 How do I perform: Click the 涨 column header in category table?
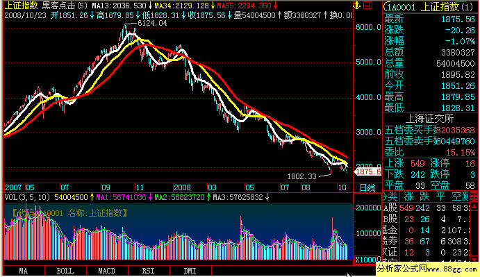click(x=408, y=196)
